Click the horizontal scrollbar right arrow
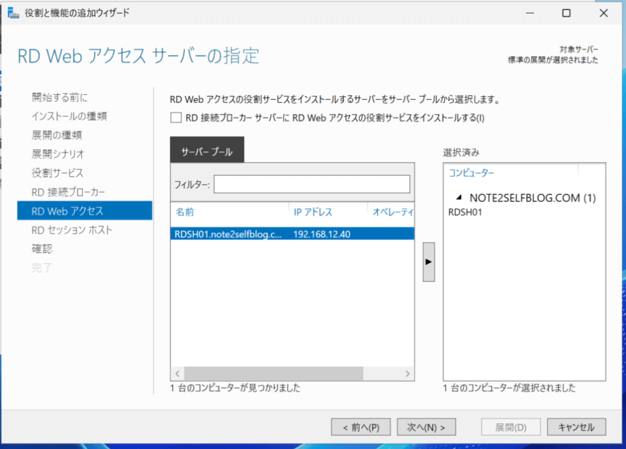This screenshot has width=626, height=449. (408, 373)
